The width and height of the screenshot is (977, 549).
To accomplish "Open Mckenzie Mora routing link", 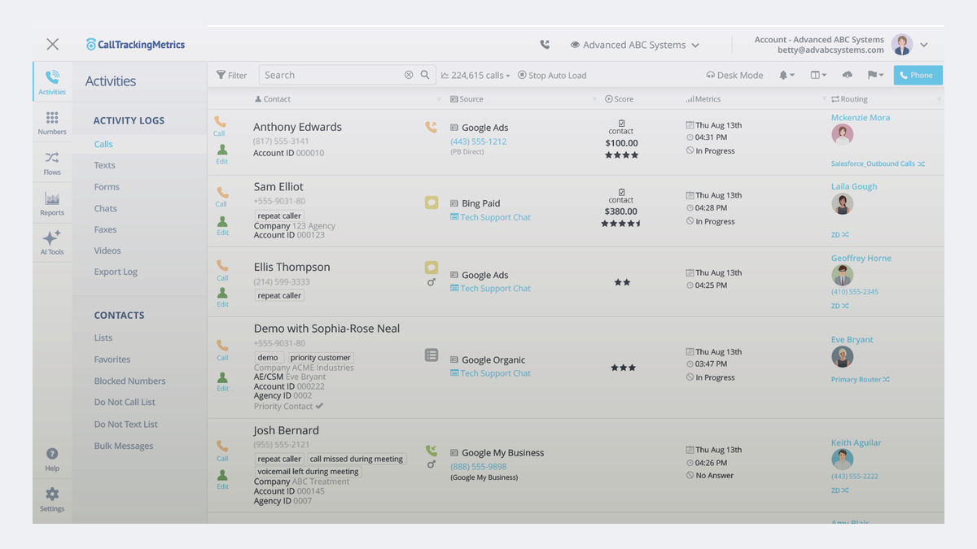I will [x=861, y=117].
